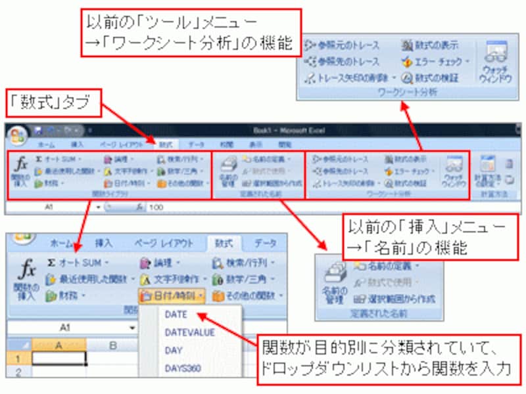526x394 pixels.
Task: Open 文字列操作 functions in enlarged ribbon
Action: pyautogui.click(x=174, y=279)
